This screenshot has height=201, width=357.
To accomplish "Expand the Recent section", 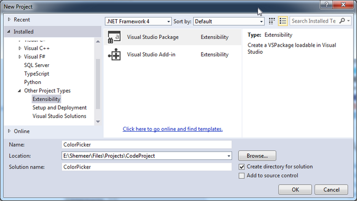I will pyautogui.click(x=9, y=20).
